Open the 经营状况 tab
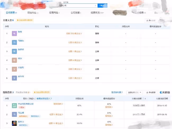The image size is (172, 129). pyautogui.click(x=97, y=13)
